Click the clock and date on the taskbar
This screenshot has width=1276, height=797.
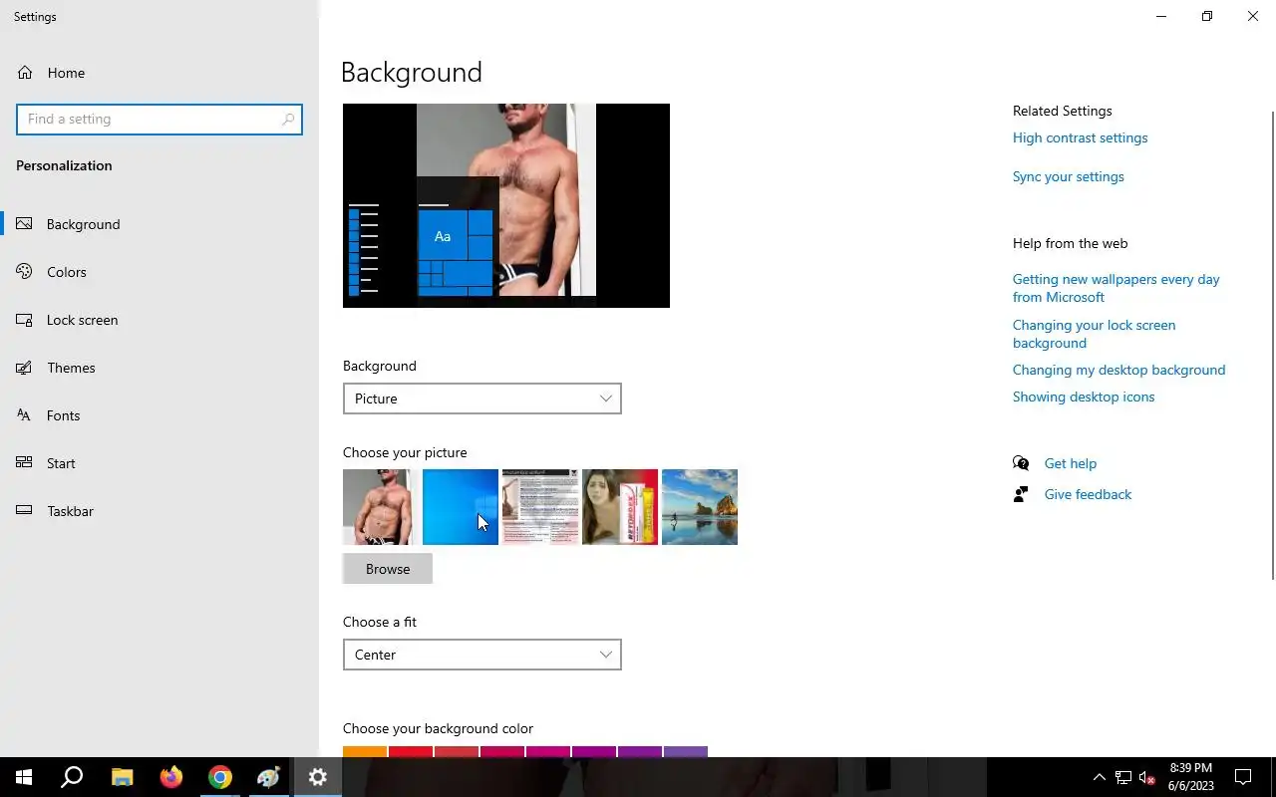point(1191,777)
